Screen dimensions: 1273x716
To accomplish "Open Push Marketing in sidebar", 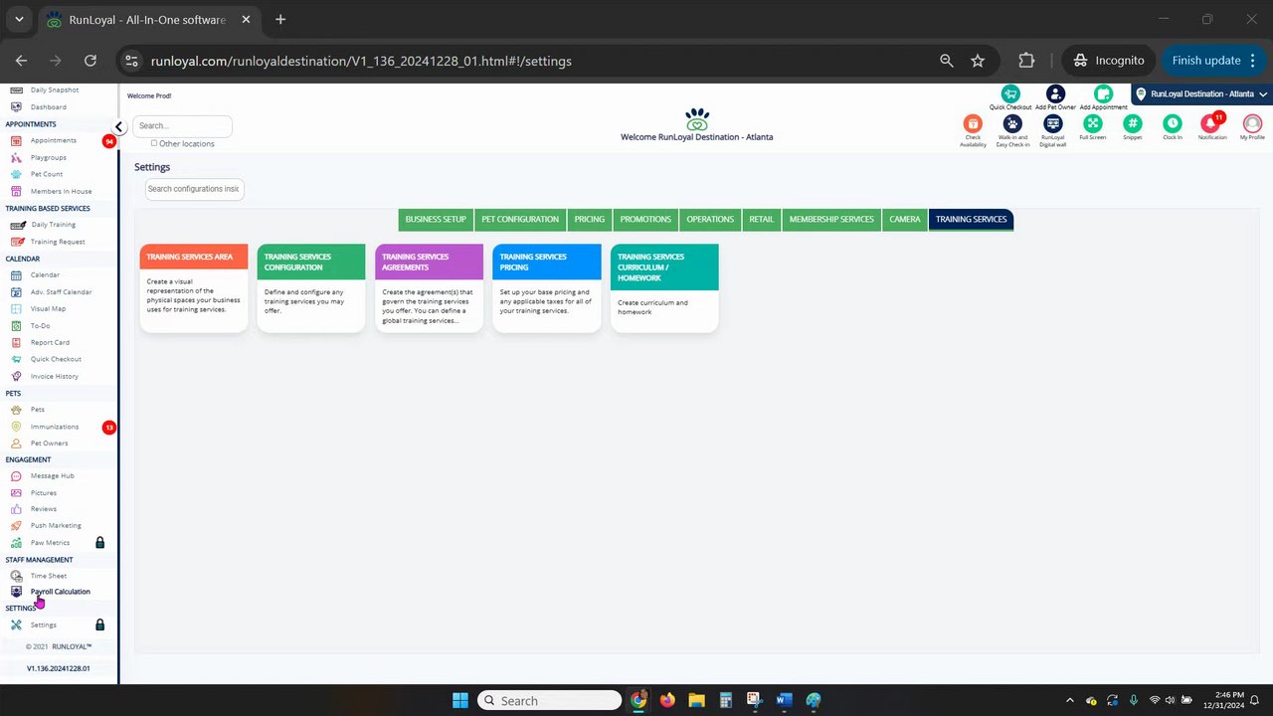I will point(56,525).
